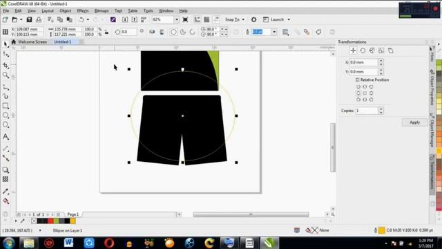
Task: Select the Interactive Fill tool
Action: [6, 201]
